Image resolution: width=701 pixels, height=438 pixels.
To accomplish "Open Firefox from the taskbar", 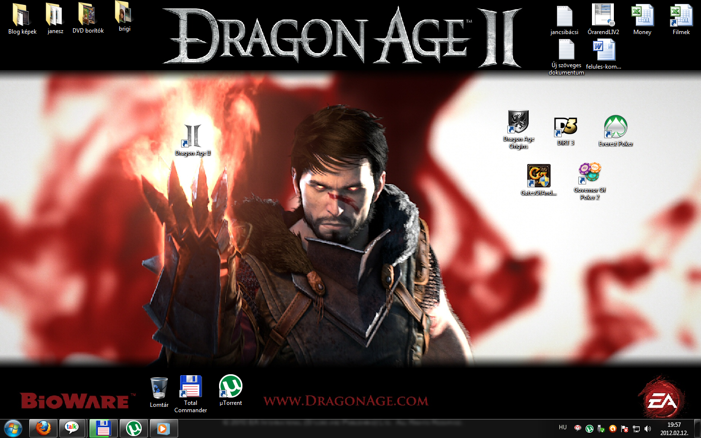I will point(43,429).
